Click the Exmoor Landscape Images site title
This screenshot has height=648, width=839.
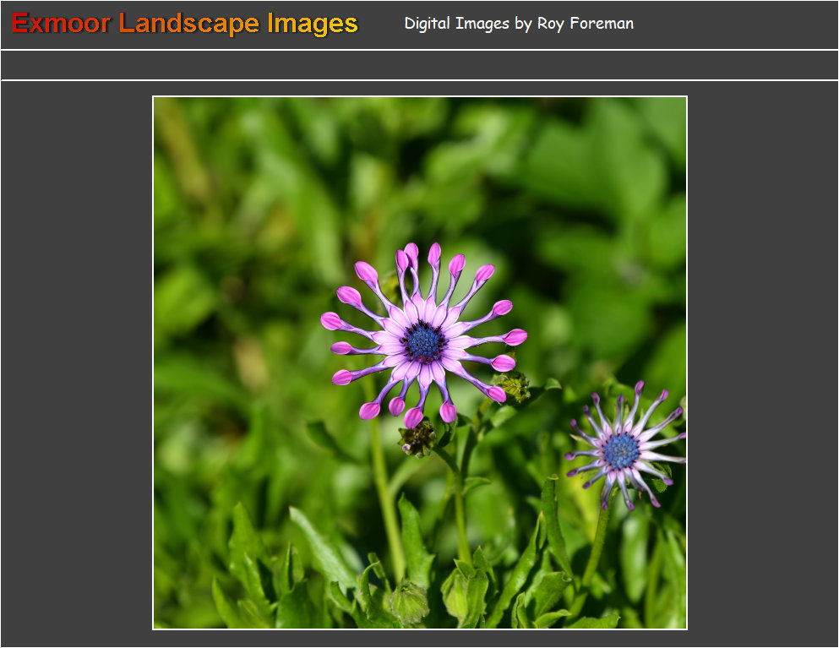pyautogui.click(x=184, y=24)
